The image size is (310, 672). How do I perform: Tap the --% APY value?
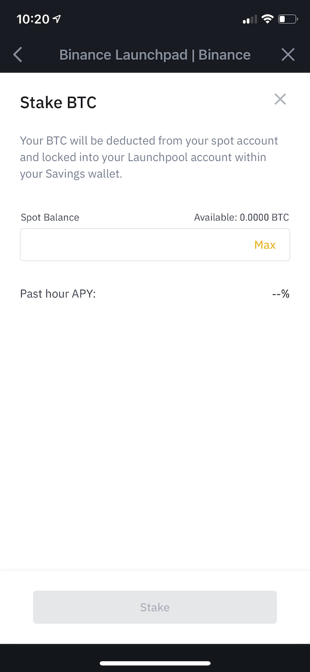(281, 294)
